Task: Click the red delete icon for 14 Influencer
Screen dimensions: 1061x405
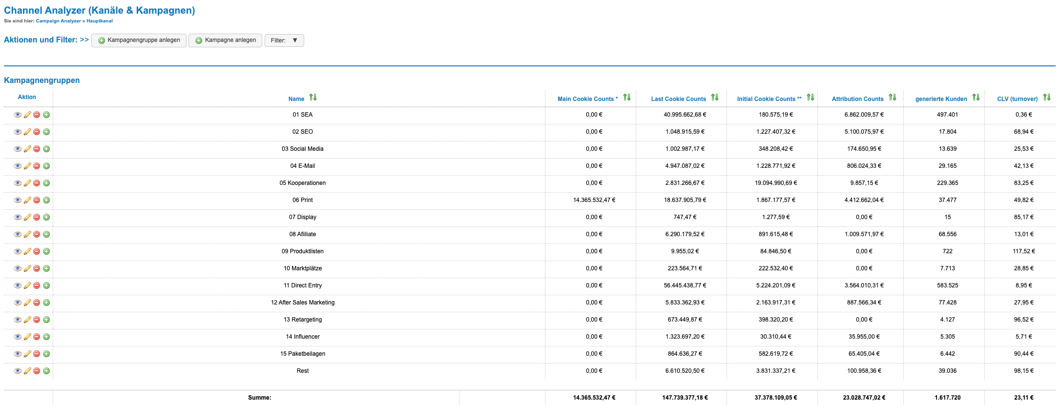Action: click(37, 337)
